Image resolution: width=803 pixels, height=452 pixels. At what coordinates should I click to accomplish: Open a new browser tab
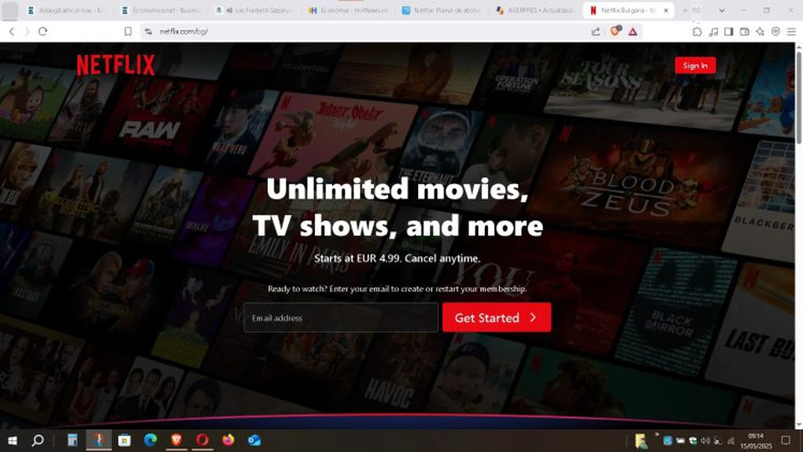click(x=684, y=10)
